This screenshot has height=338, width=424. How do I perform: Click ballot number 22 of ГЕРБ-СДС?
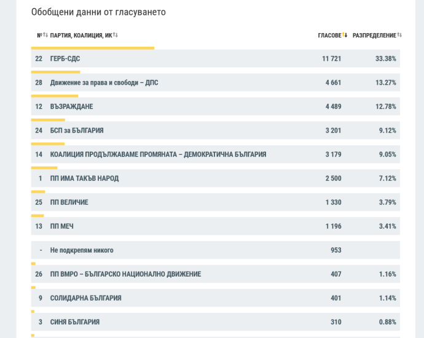click(x=39, y=58)
